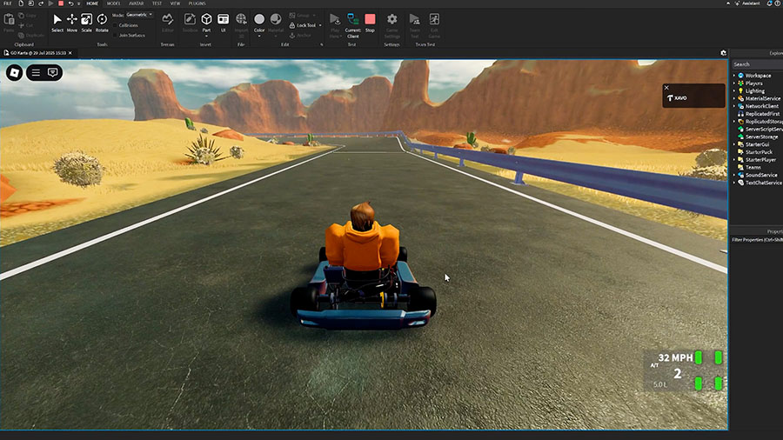Click the Filter Properties field
Screen dimensions: 783x440
[757, 240]
